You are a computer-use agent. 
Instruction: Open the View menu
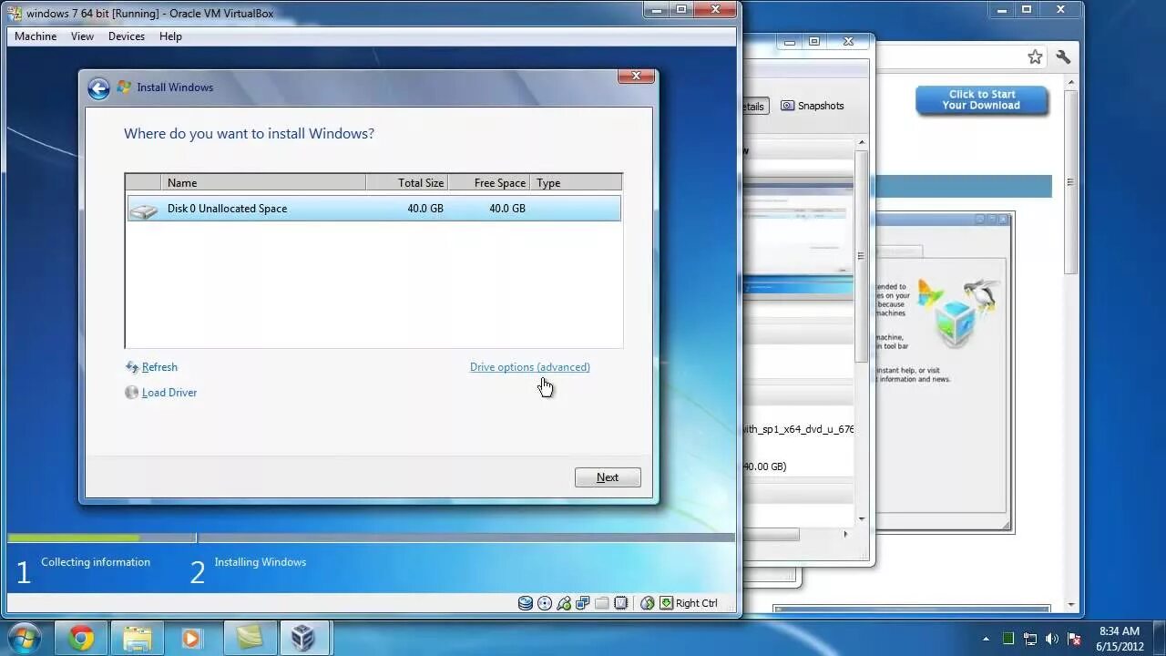(x=82, y=36)
